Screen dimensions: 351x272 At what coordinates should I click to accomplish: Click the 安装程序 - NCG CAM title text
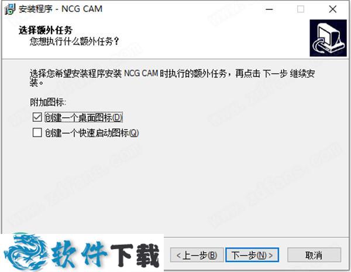coord(60,9)
